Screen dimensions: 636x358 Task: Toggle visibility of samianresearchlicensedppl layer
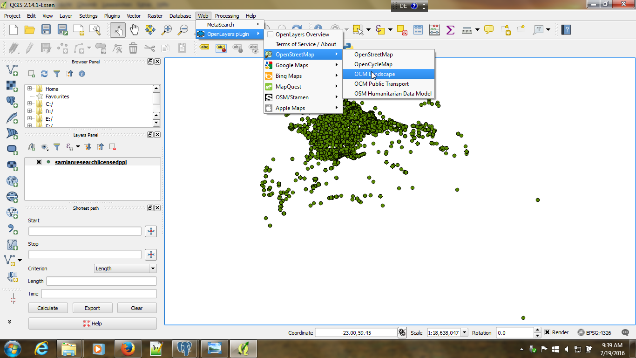[x=39, y=162]
